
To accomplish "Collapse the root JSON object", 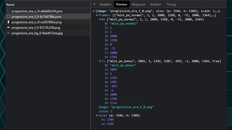I will click(94, 11).
